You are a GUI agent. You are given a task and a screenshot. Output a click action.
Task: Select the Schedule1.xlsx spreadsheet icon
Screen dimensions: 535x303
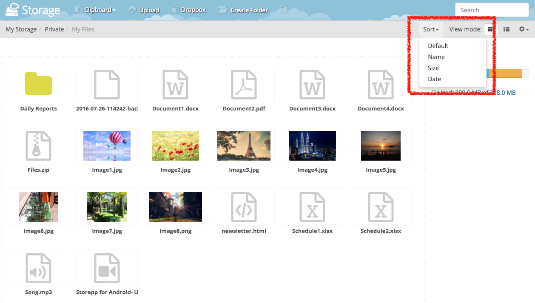click(x=312, y=207)
